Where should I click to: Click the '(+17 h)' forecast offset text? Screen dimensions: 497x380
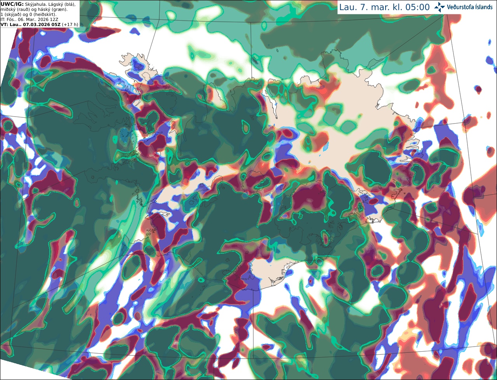[x=70, y=24]
